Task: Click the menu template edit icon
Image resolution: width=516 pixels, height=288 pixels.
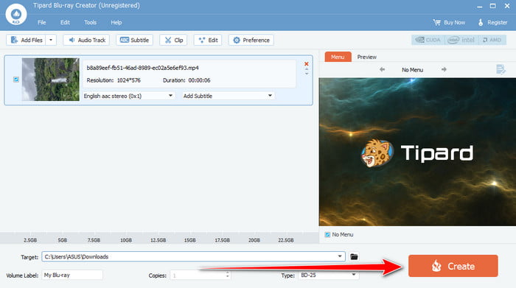Action: (x=501, y=69)
